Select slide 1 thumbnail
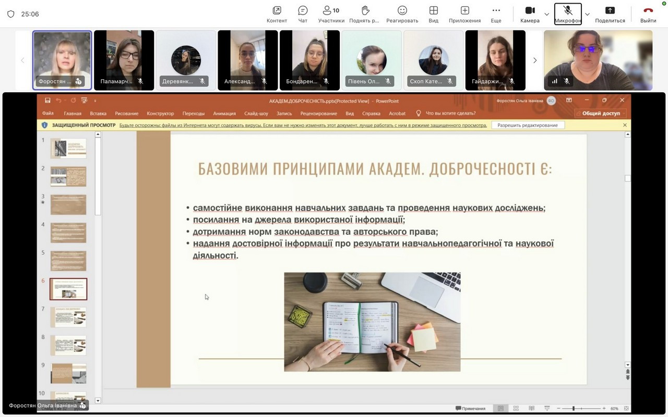Viewport: 668px width, 417px height. (68, 149)
